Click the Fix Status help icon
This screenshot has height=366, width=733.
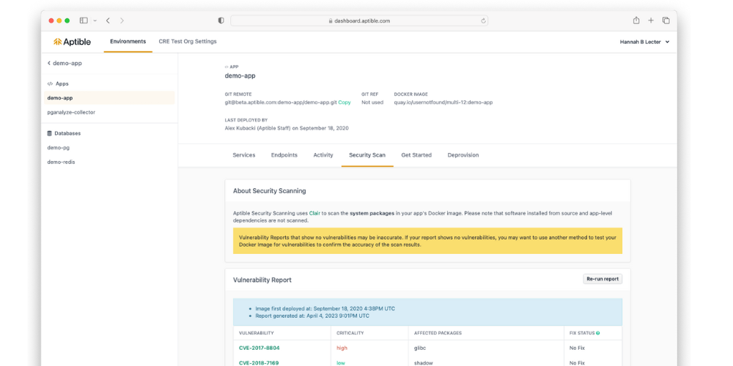pyautogui.click(x=598, y=333)
